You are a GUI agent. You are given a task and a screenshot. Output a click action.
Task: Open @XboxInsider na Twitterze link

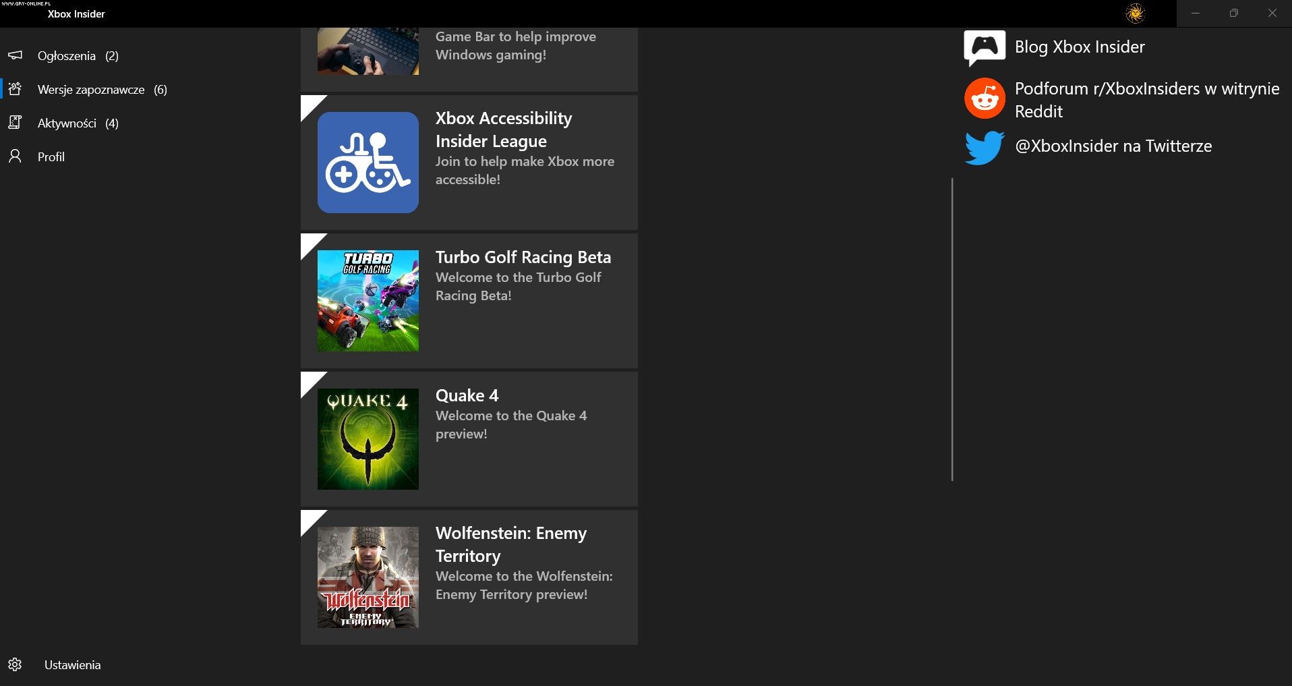coord(1113,146)
